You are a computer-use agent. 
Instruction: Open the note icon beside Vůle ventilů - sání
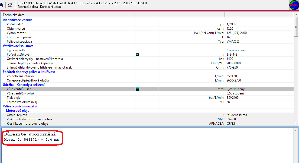(x=137, y=89)
